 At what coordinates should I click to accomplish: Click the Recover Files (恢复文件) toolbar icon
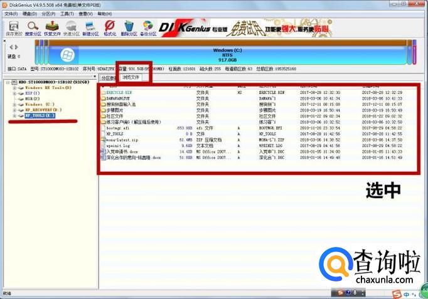(x=52, y=28)
